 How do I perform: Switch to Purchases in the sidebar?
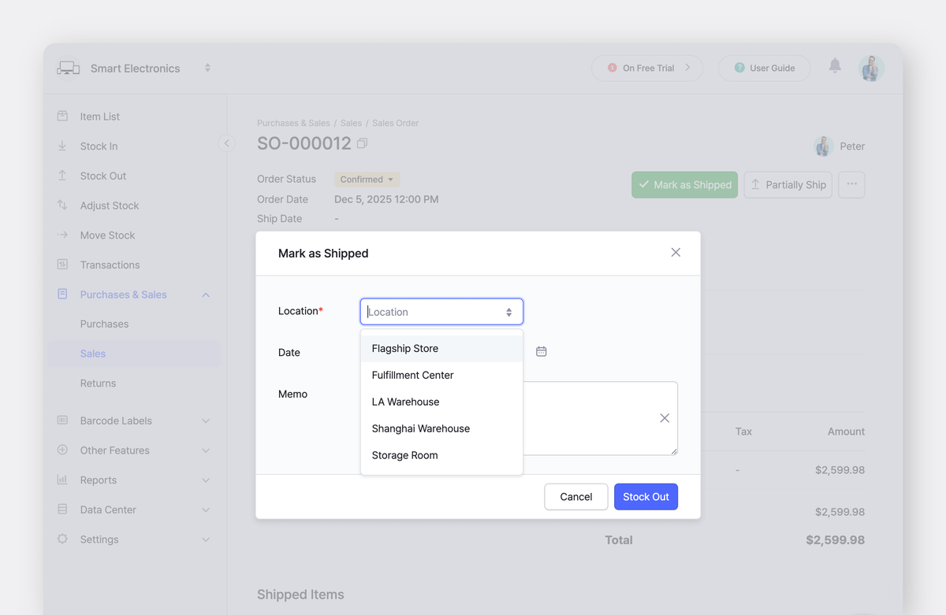[x=103, y=324]
